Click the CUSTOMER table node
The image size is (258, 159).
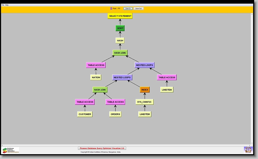tap(85, 114)
